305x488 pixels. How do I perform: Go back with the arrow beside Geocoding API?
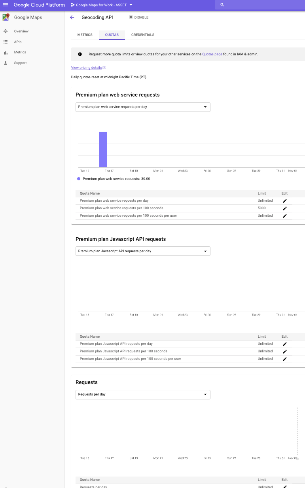click(72, 17)
